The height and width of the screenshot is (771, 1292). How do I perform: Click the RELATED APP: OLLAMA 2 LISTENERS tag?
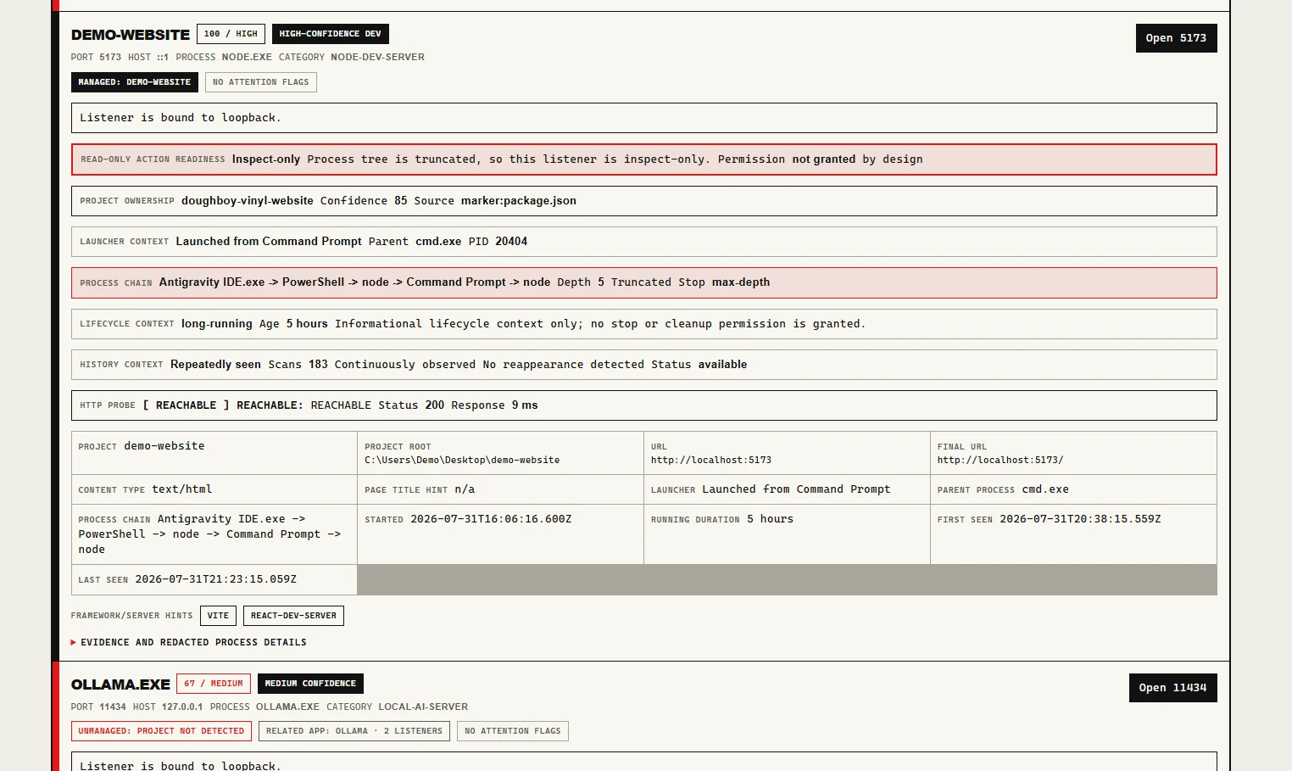click(x=354, y=731)
